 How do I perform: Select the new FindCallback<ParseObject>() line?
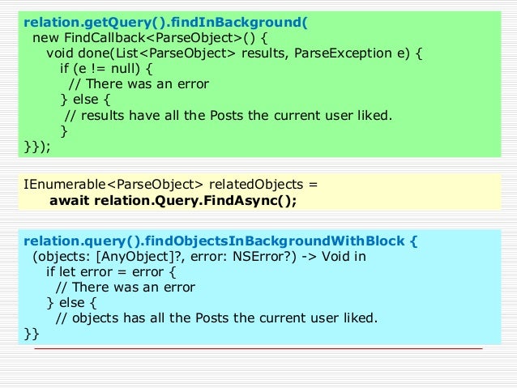pos(150,38)
